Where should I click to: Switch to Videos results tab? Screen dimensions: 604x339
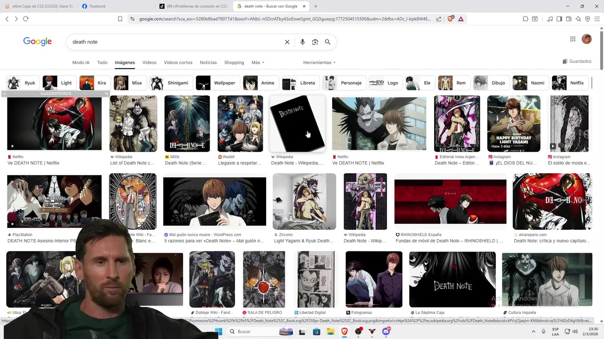click(149, 62)
